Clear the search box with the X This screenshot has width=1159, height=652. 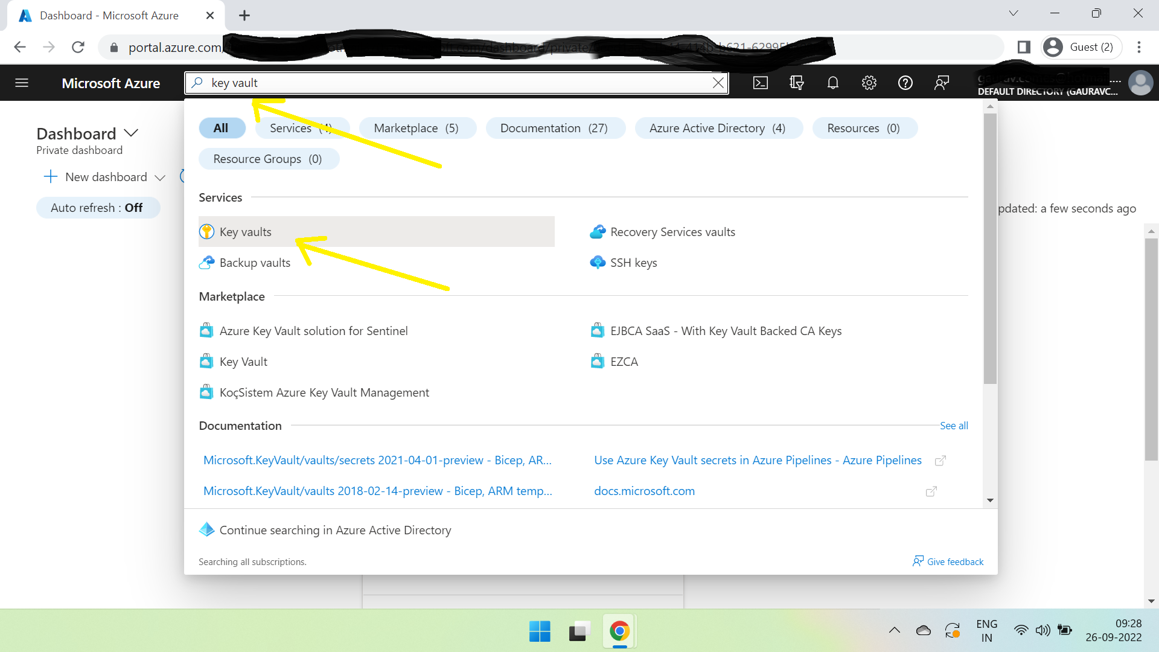718,83
